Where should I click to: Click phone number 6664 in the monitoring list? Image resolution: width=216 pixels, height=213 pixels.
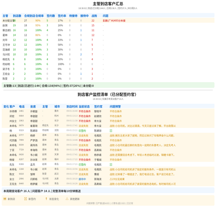21,116
